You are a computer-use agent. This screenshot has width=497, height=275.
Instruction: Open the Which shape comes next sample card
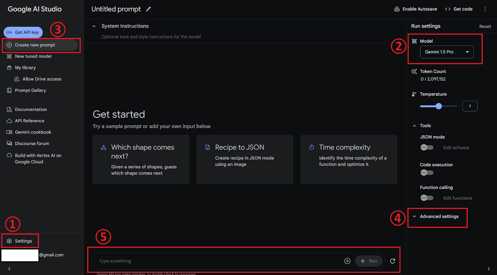click(x=141, y=159)
